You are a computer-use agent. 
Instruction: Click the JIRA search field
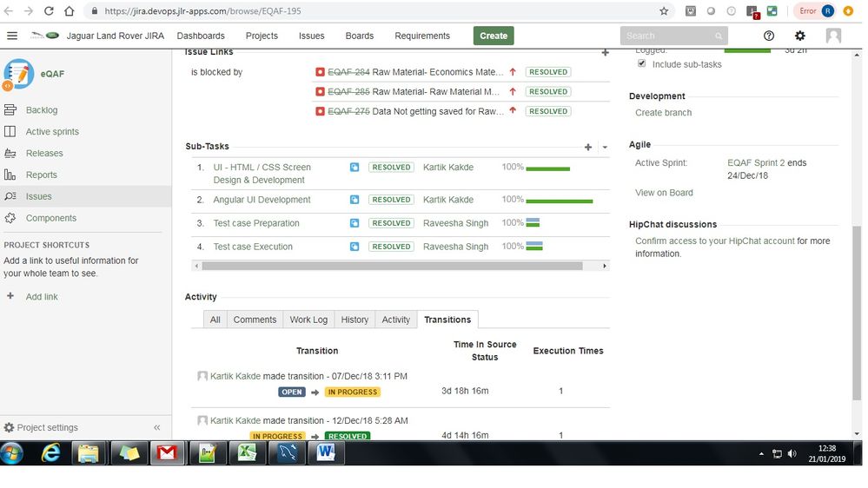pyautogui.click(x=673, y=36)
